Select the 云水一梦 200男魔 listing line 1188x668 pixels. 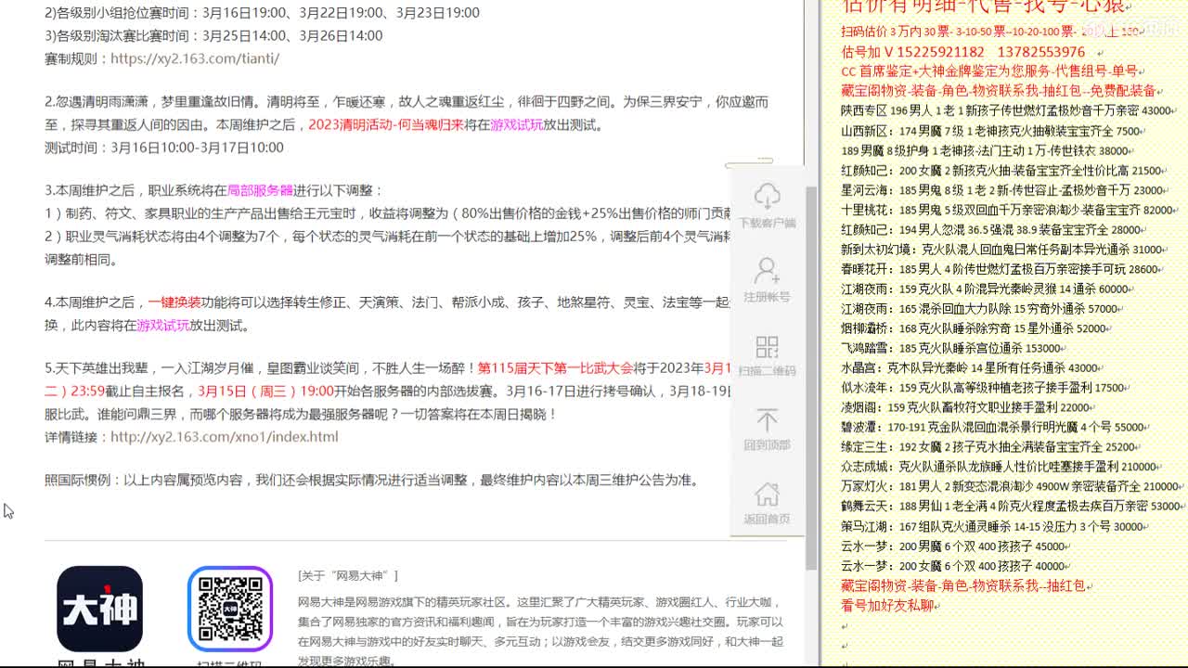click(955, 546)
